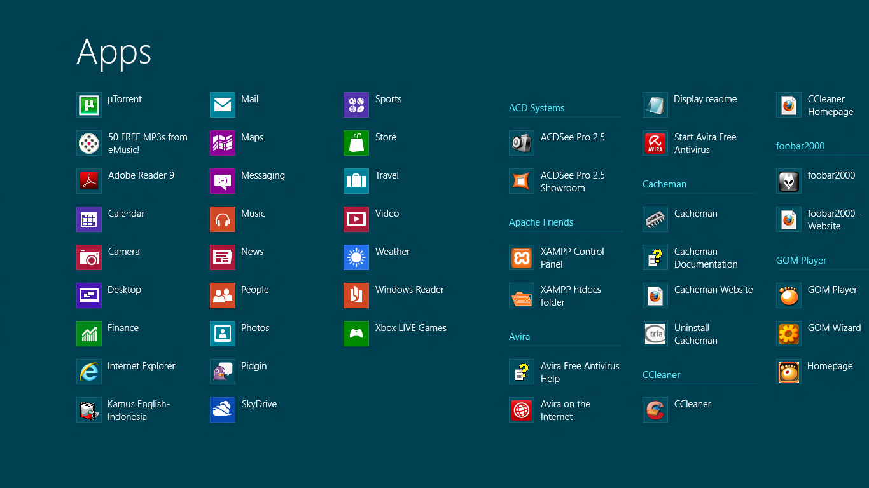Click the Internet Explorer label text

[x=141, y=366]
